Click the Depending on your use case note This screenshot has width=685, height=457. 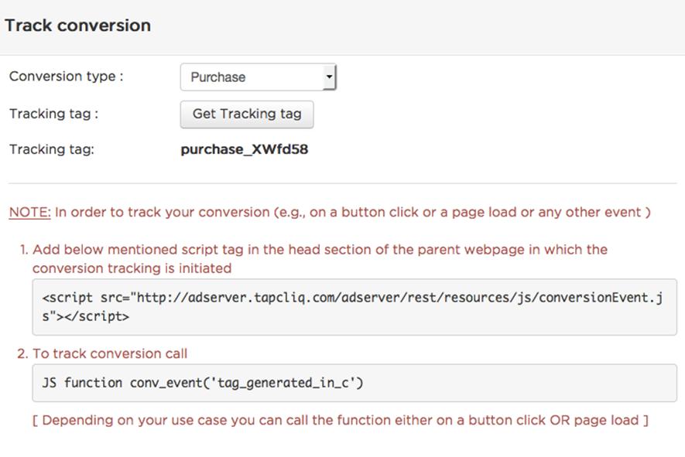point(341,421)
